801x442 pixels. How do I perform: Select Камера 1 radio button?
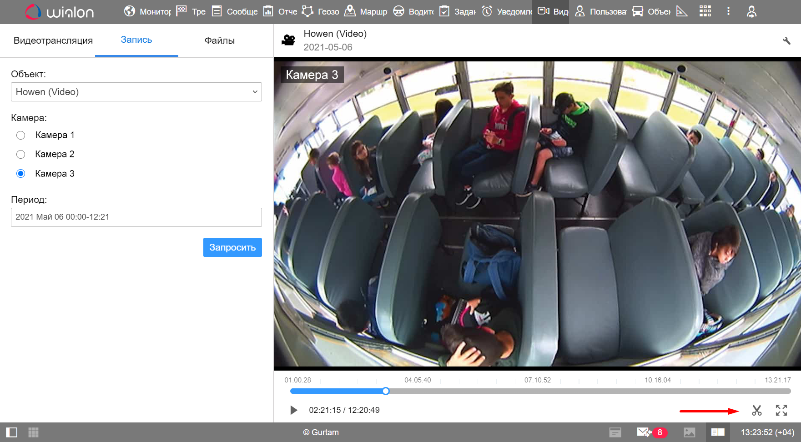(21, 135)
